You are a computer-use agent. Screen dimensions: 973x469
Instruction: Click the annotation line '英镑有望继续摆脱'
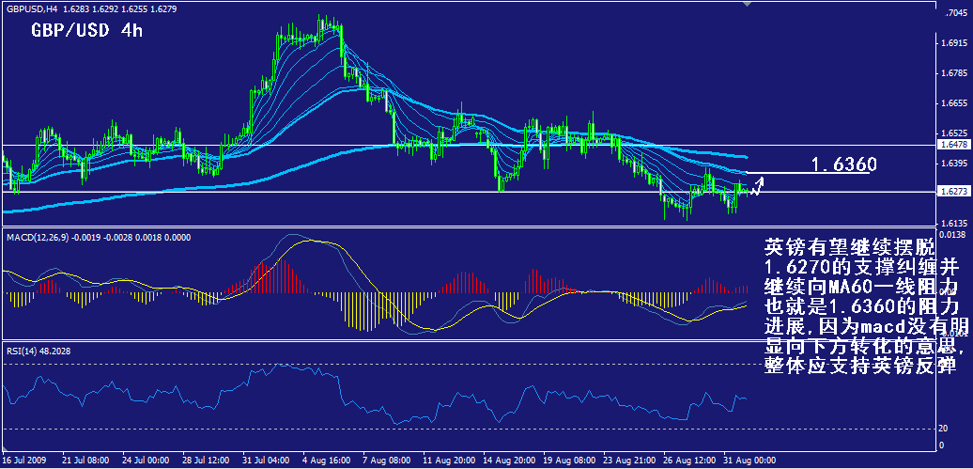click(x=849, y=248)
